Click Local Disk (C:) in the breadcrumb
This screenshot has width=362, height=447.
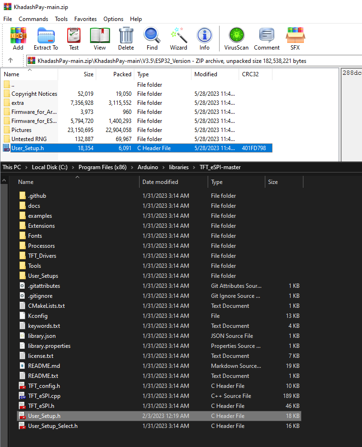pos(50,167)
